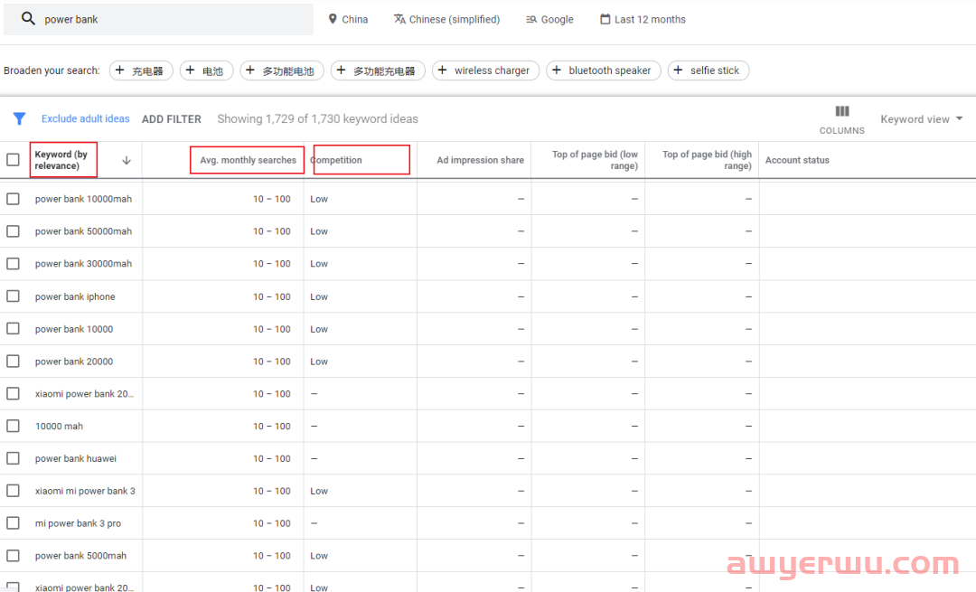This screenshot has width=976, height=592.
Task: Click keyword text xiaomi mi power bank 3
Action: 85,491
